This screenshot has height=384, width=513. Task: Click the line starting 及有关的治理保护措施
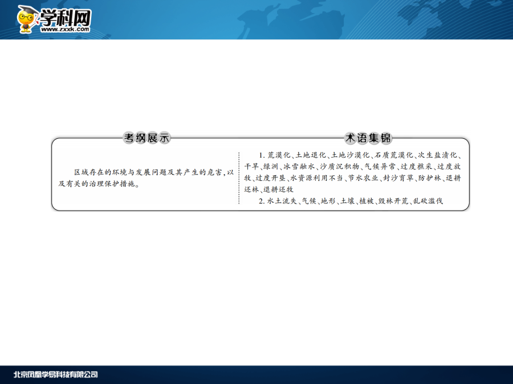pyautogui.click(x=99, y=184)
